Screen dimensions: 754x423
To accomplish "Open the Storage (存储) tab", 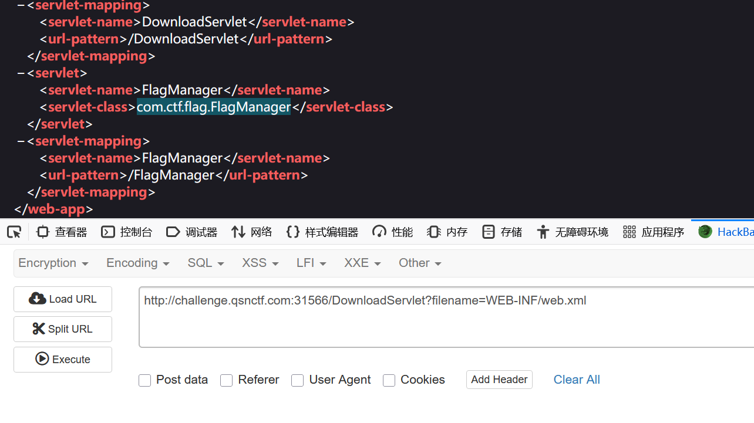I will [502, 232].
